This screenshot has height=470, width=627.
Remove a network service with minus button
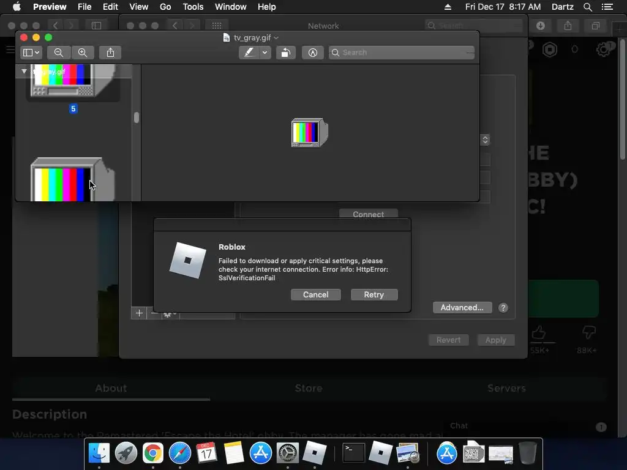[x=154, y=314]
